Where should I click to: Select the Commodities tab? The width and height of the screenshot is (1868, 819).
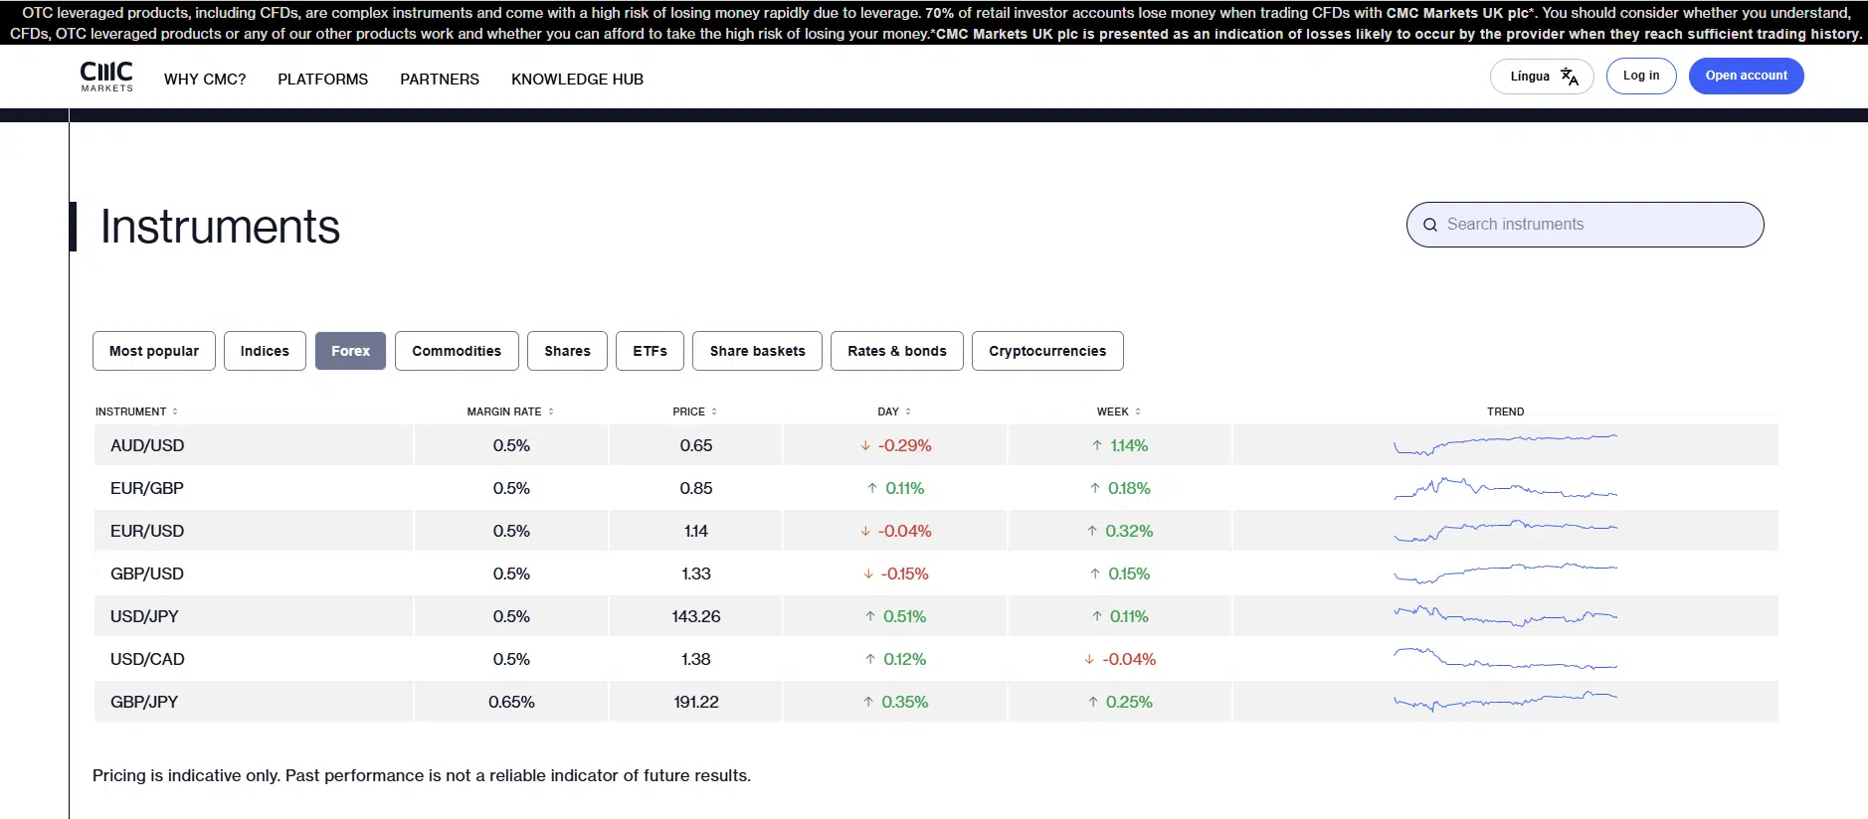click(457, 351)
